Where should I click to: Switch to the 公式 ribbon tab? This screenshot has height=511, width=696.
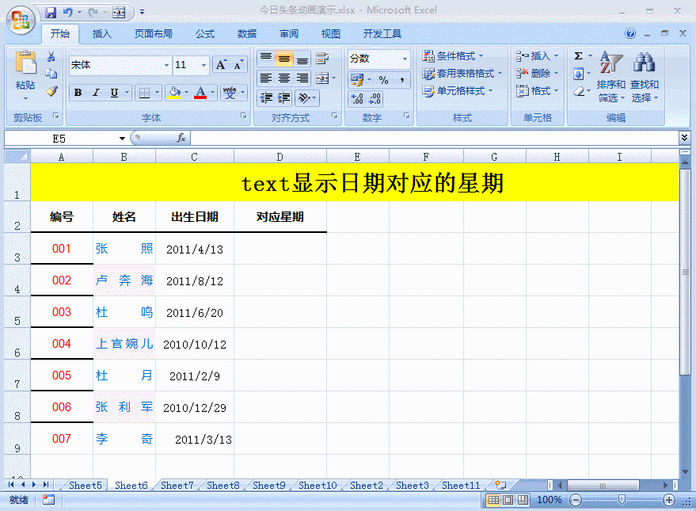tap(205, 34)
